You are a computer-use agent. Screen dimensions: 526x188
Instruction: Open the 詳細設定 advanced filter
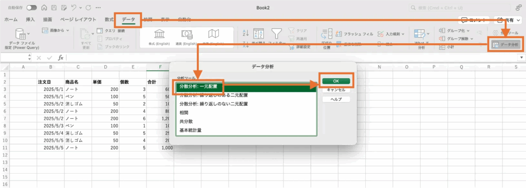coord(299,47)
